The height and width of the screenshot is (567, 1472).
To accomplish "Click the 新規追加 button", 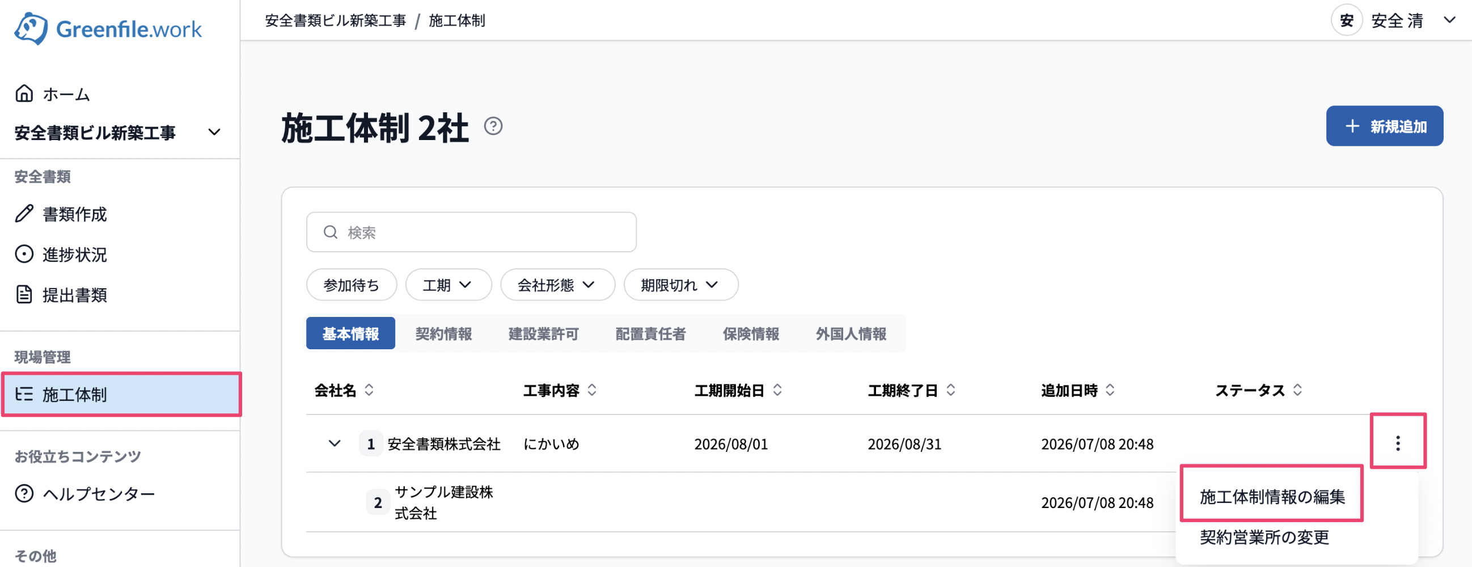I will [1384, 126].
